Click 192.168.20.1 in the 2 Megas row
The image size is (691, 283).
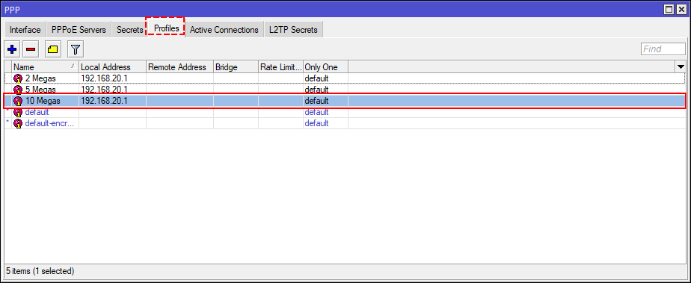[104, 78]
